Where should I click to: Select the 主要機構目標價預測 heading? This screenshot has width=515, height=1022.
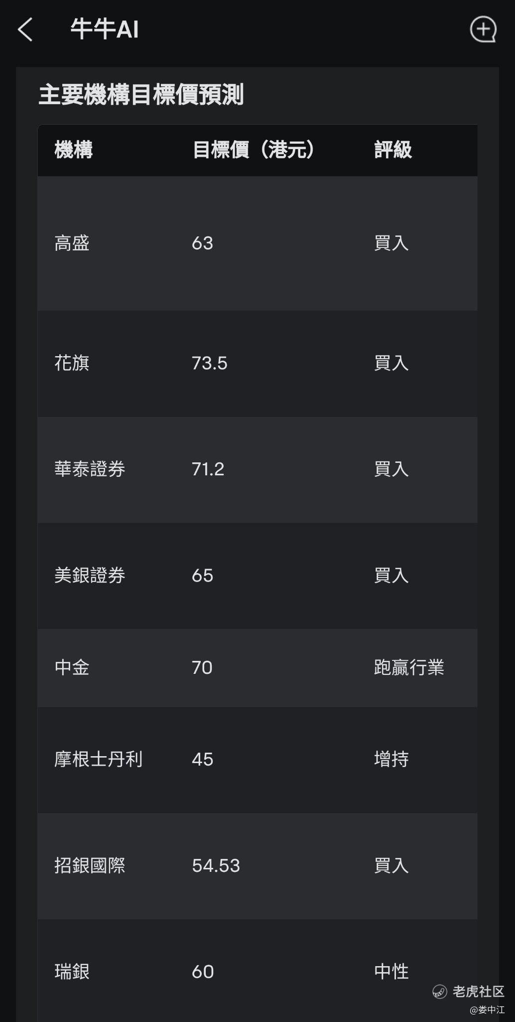pyautogui.click(x=141, y=95)
